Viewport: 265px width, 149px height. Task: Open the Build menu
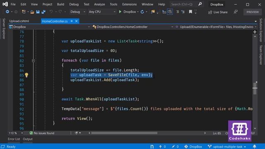click(x=60, y=4)
